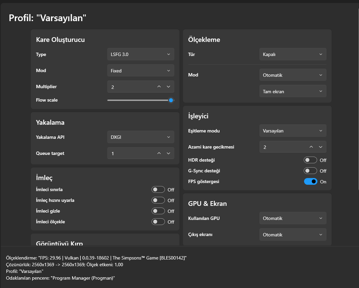
Task: Open the Yakalama API dropdown
Action: pos(140,137)
